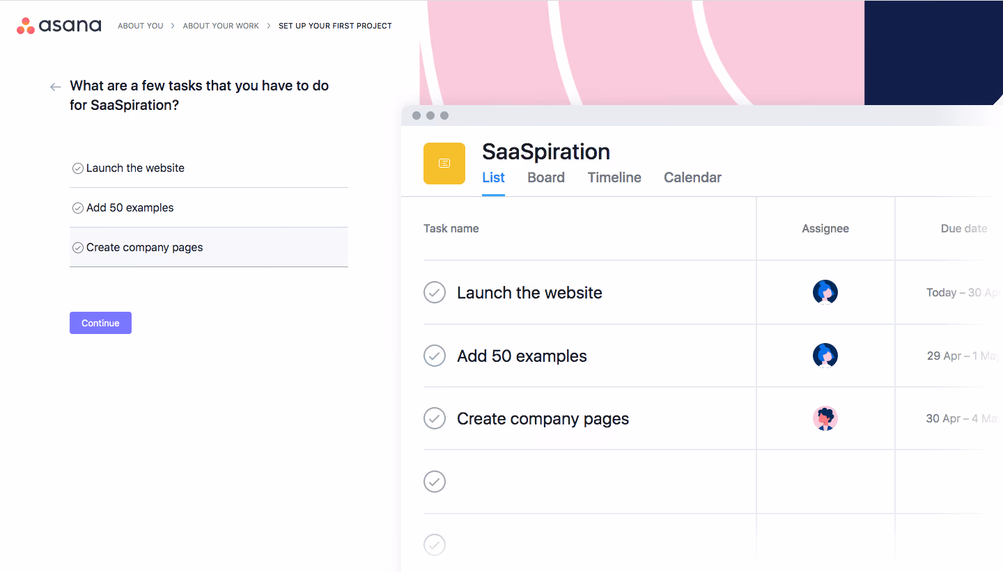Screen dimensions: 1003x572
Task: Click check circle in Launch the website field
Action: (x=78, y=168)
